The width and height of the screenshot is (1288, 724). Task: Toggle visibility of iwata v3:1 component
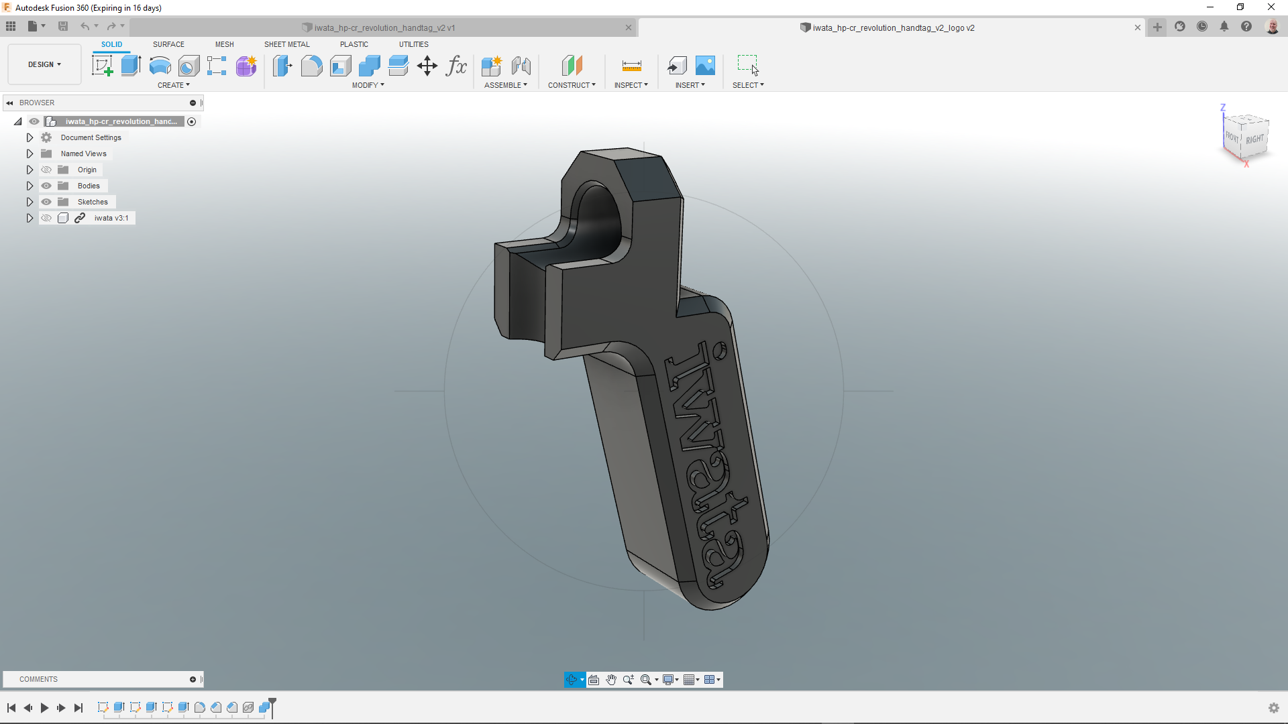(46, 218)
